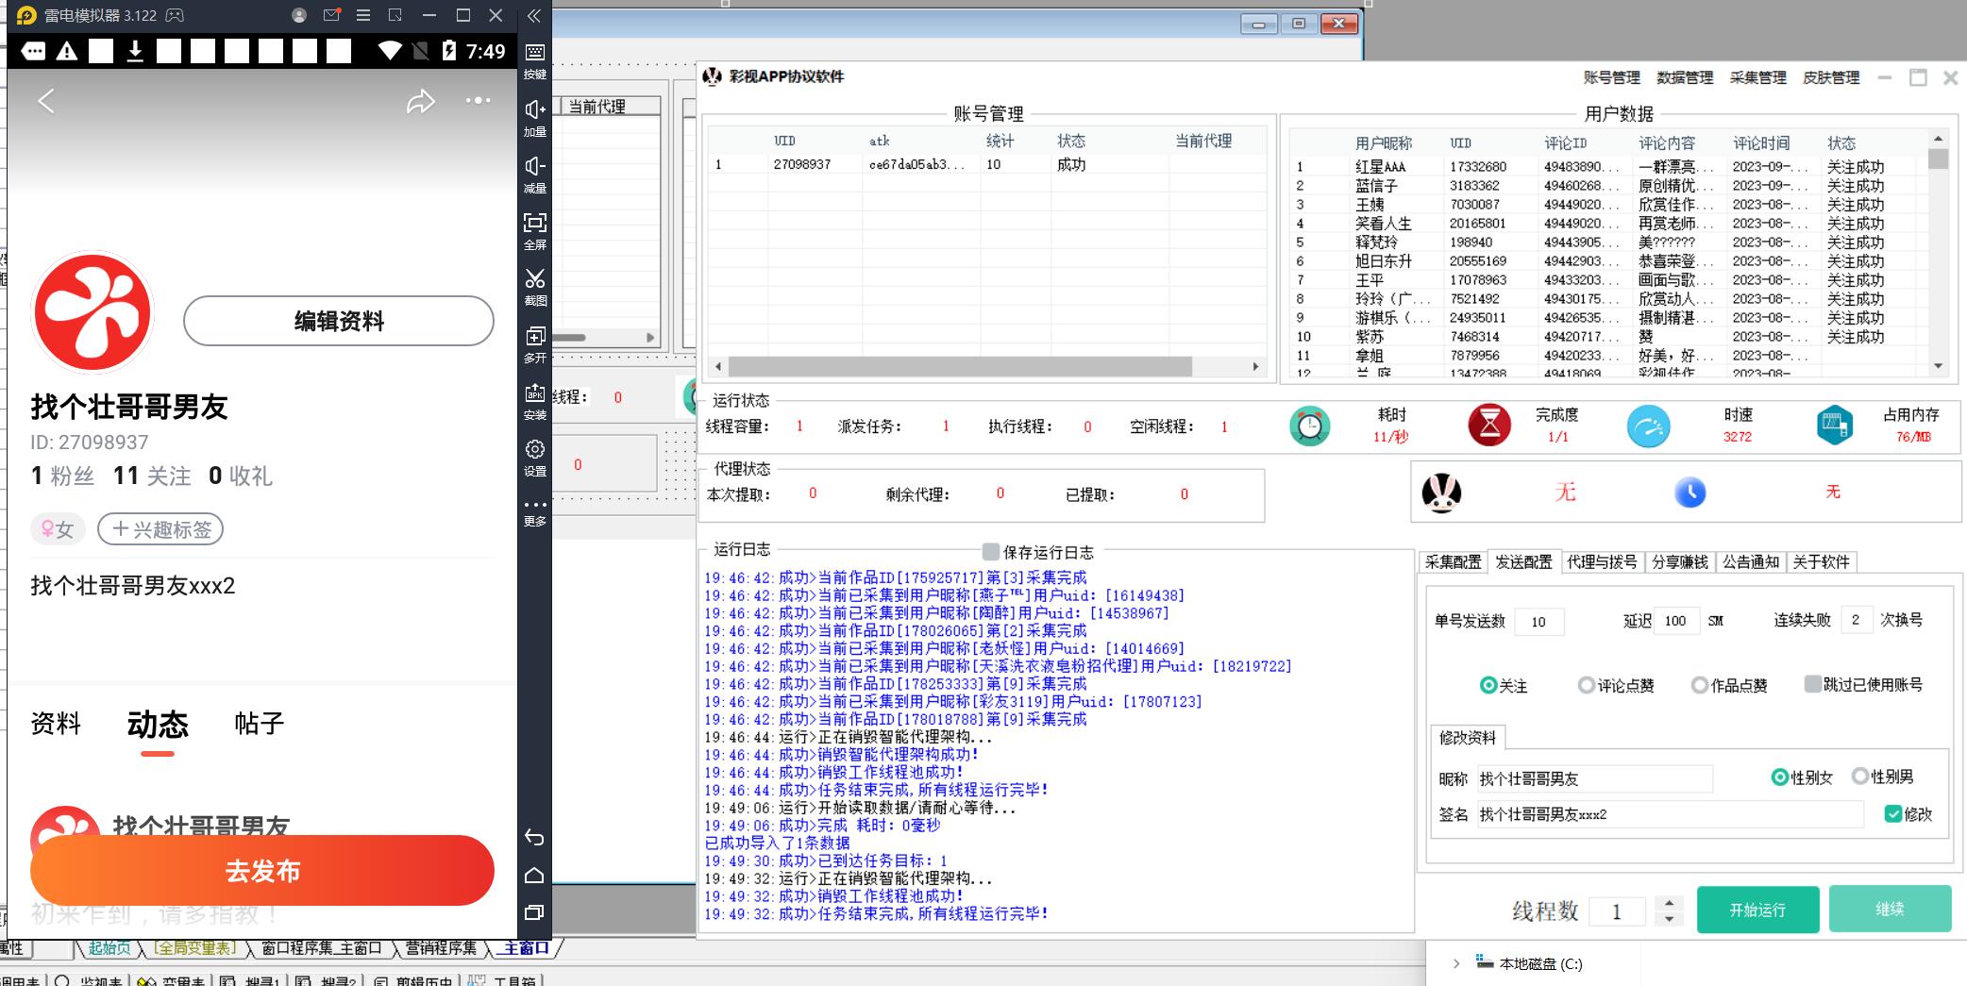Open emulator settings gear icon
Image resolution: width=1967 pixels, height=986 pixels.
pyautogui.click(x=535, y=449)
